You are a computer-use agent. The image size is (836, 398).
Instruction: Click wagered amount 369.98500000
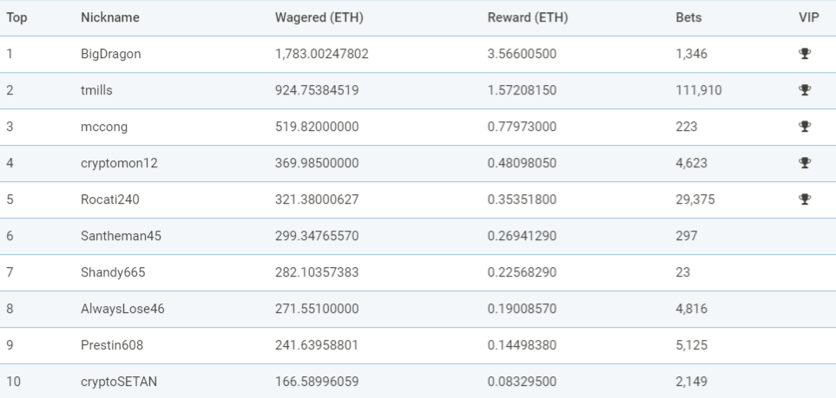coord(317,163)
